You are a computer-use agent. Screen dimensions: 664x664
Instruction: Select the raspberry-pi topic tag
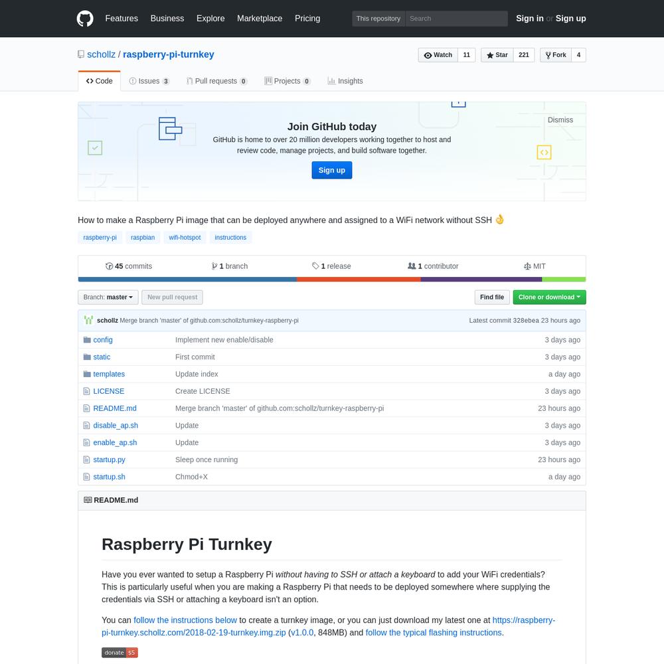coord(100,238)
